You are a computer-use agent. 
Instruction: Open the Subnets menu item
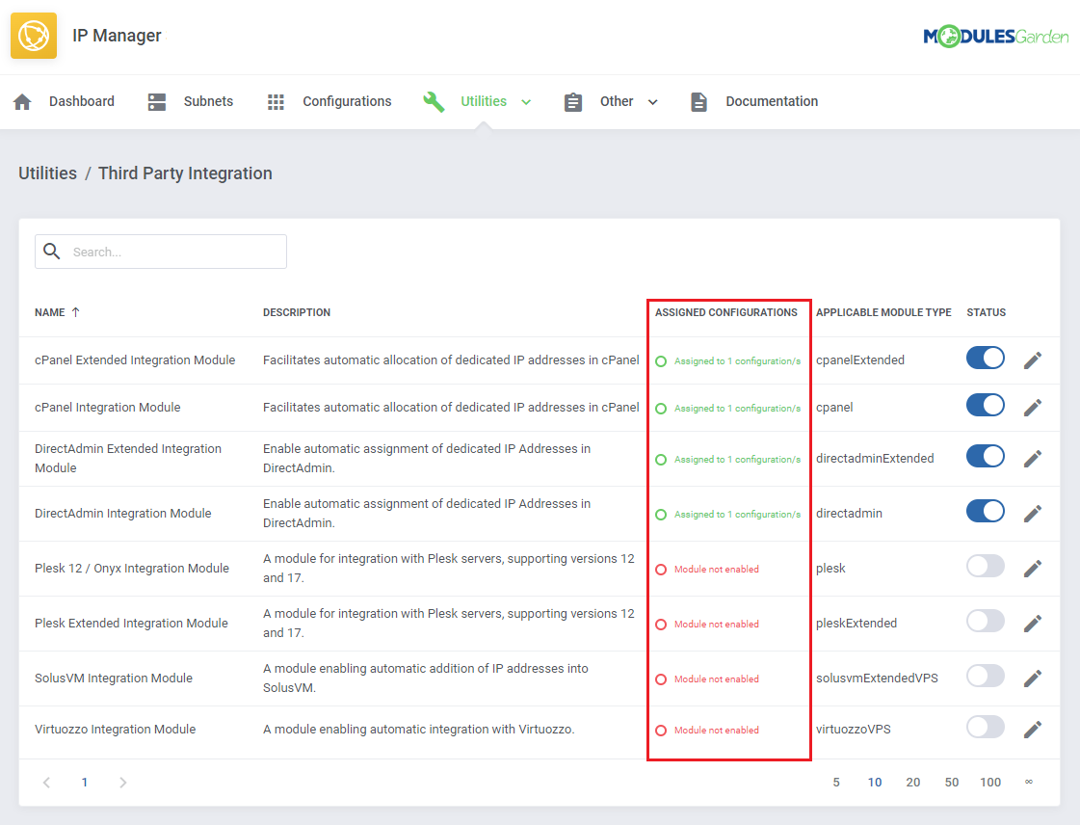click(208, 101)
